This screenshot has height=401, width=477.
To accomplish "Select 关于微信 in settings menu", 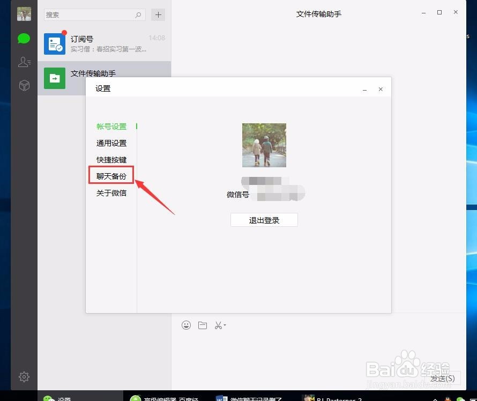I will click(x=111, y=193).
